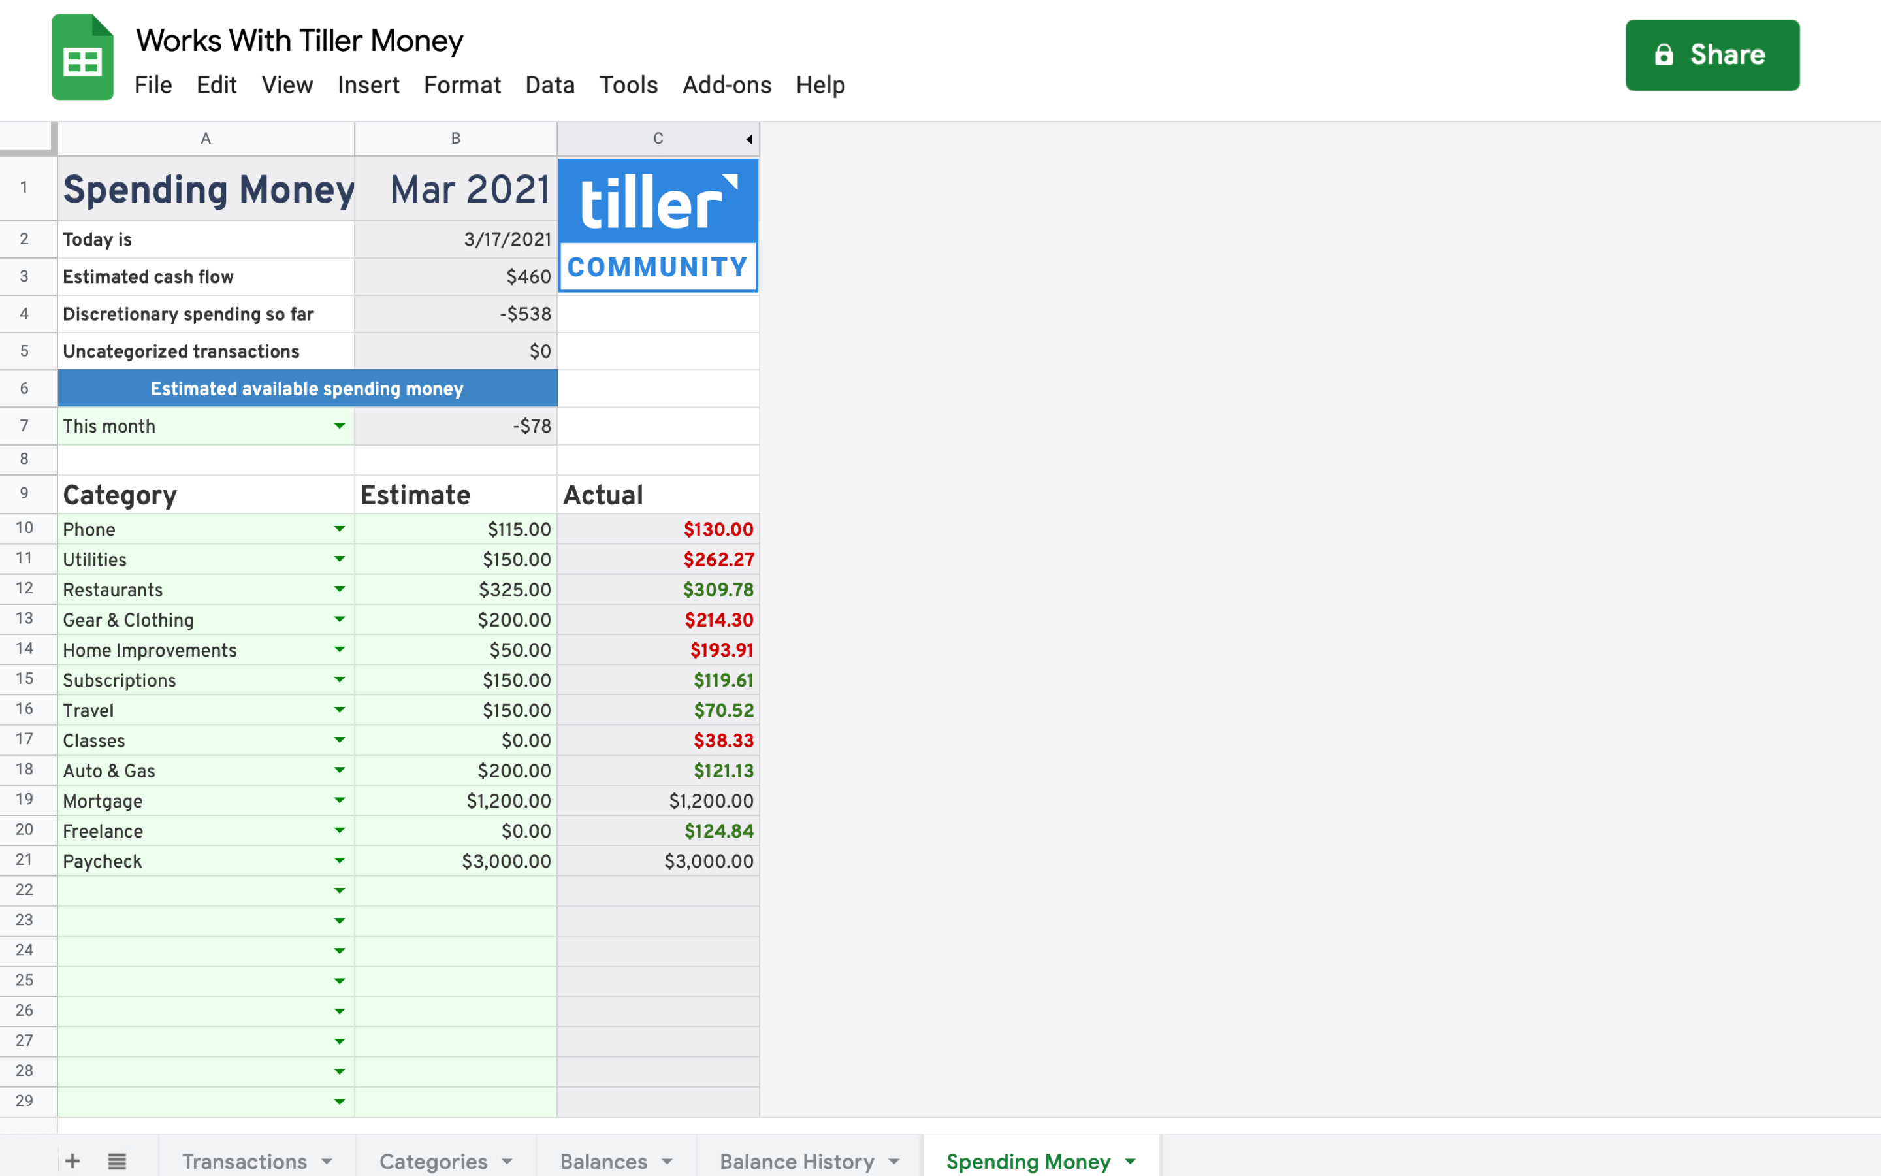Select the Mar 2021 cell

[455, 189]
